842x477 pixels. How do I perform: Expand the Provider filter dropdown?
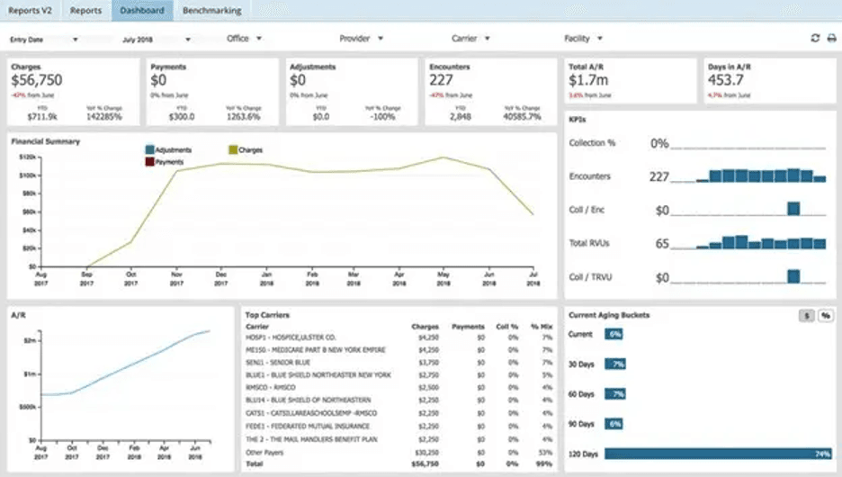tap(361, 39)
